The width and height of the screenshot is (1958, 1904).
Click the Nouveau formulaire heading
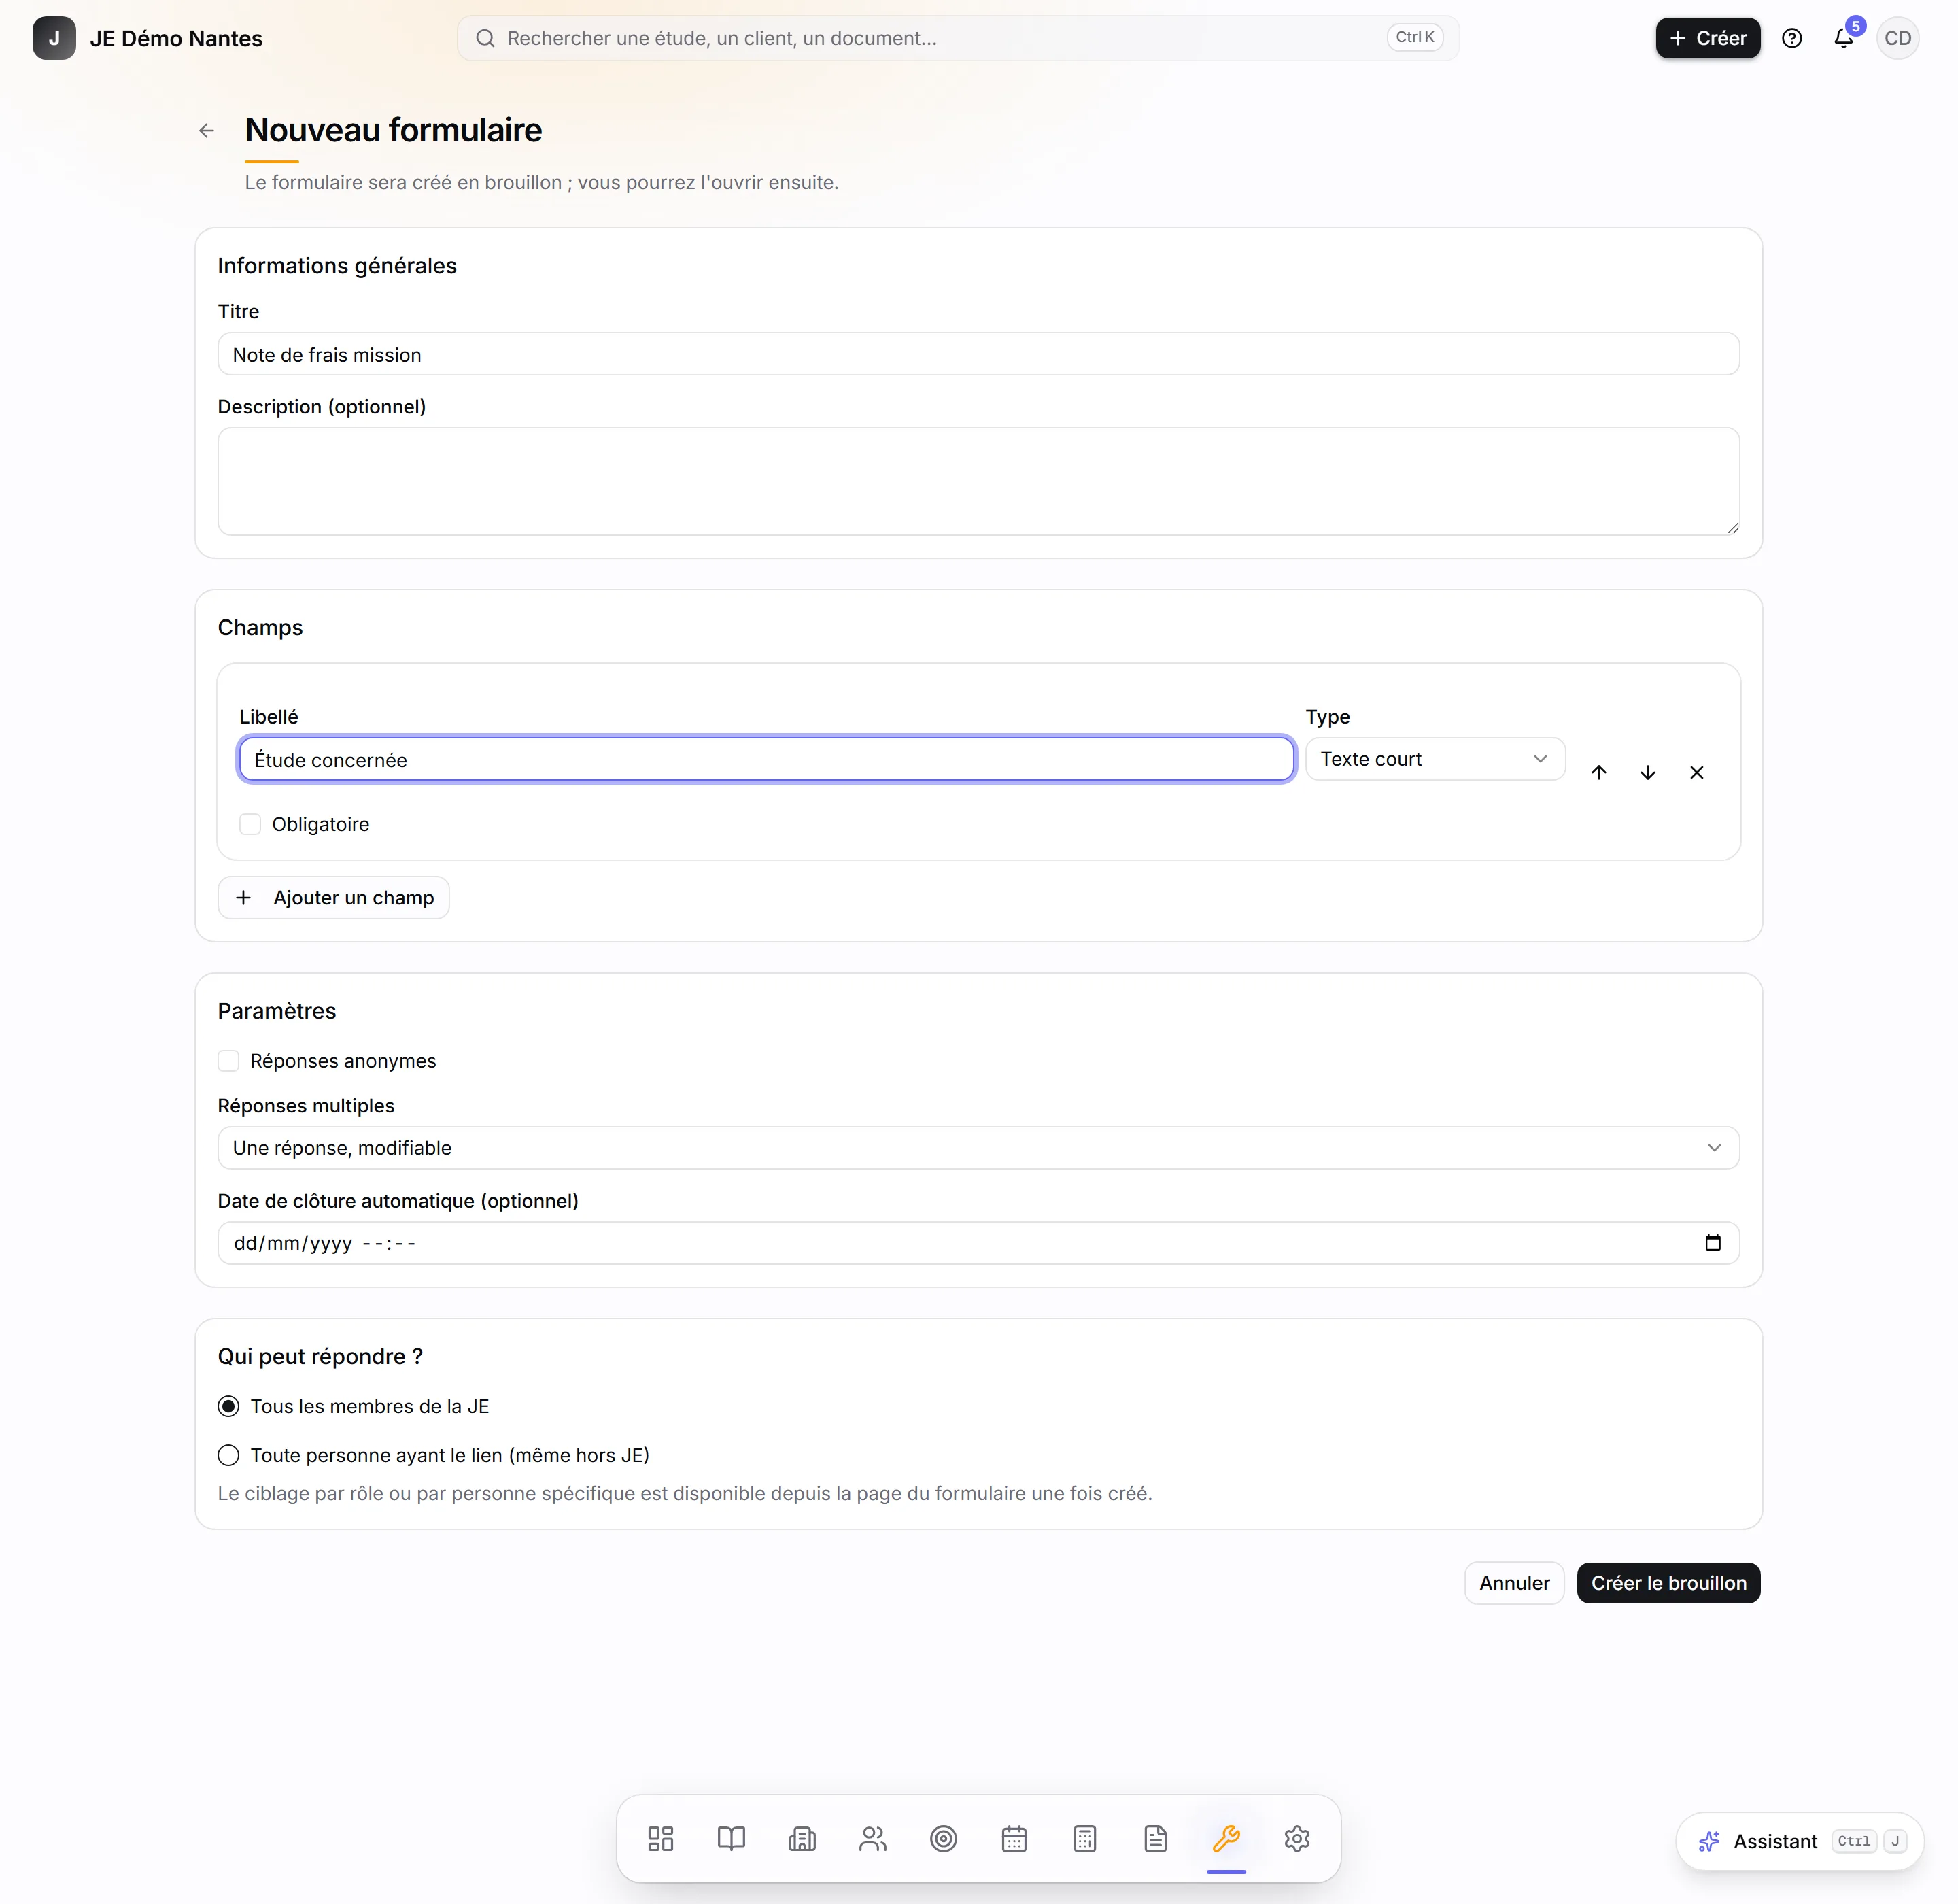tap(393, 130)
